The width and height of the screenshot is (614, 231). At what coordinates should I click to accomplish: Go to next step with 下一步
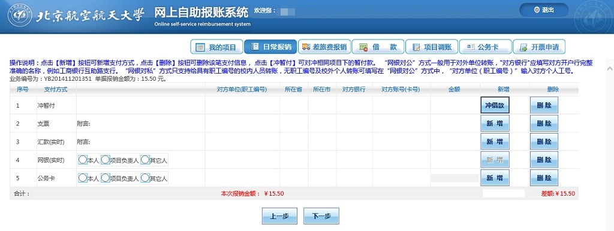pyautogui.click(x=321, y=216)
